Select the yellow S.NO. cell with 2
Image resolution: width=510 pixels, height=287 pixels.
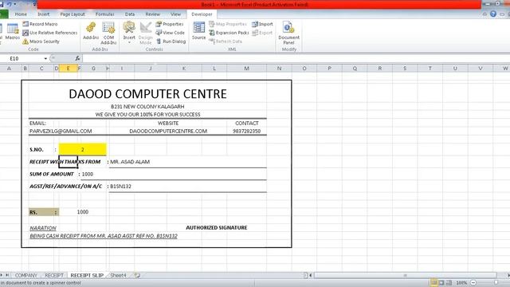tap(83, 149)
